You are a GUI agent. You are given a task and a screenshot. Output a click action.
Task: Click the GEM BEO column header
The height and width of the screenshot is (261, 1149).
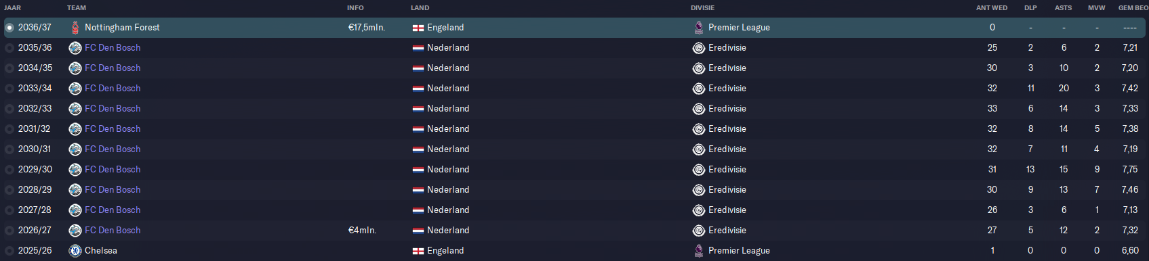point(1133,8)
